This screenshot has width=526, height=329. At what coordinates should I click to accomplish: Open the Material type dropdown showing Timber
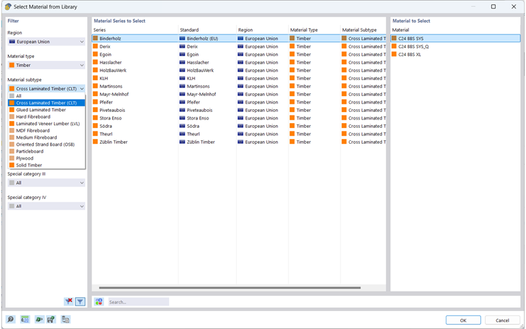point(46,65)
